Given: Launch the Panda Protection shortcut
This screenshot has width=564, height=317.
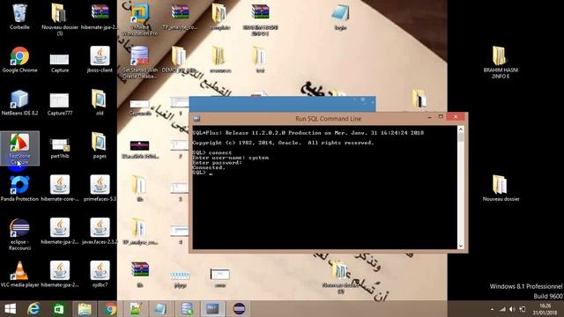Looking at the screenshot, I should (19, 188).
